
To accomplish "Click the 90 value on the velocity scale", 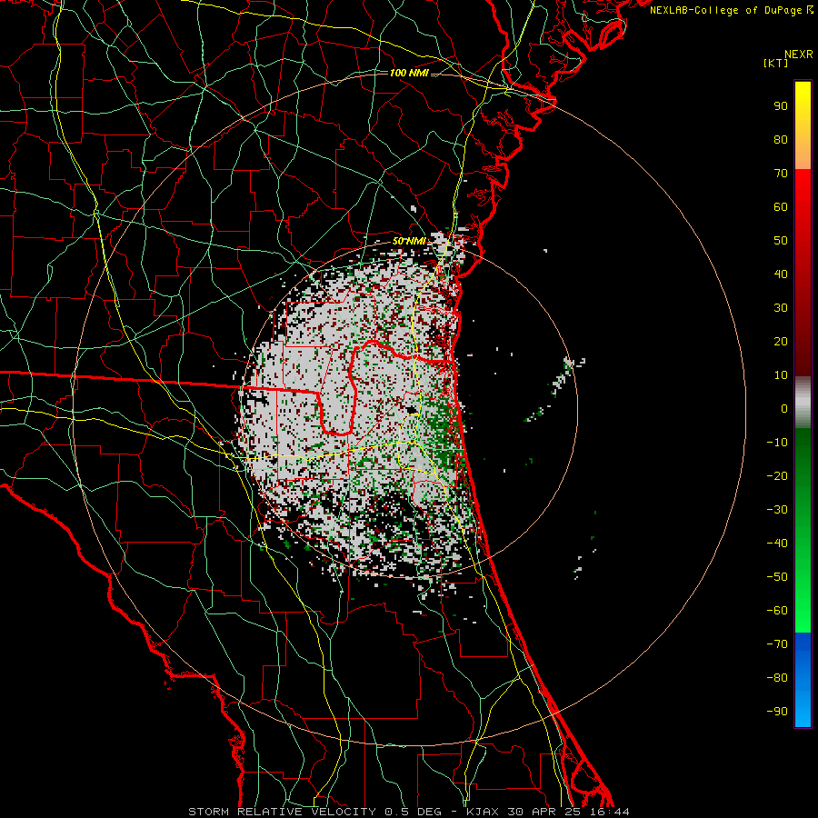I will 781,106.
